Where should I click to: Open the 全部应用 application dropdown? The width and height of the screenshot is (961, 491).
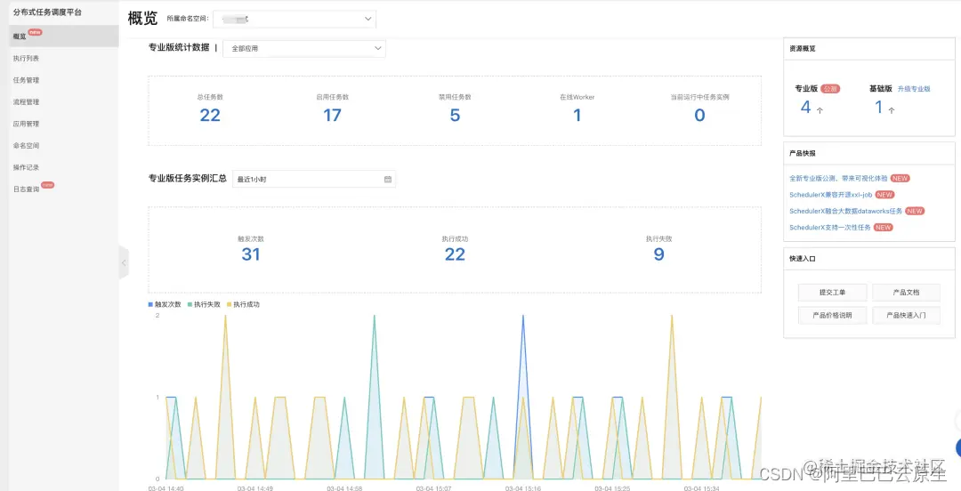[304, 48]
